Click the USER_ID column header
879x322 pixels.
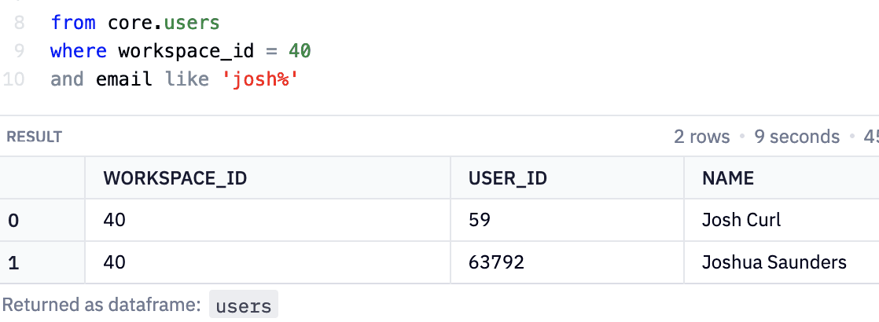click(507, 178)
